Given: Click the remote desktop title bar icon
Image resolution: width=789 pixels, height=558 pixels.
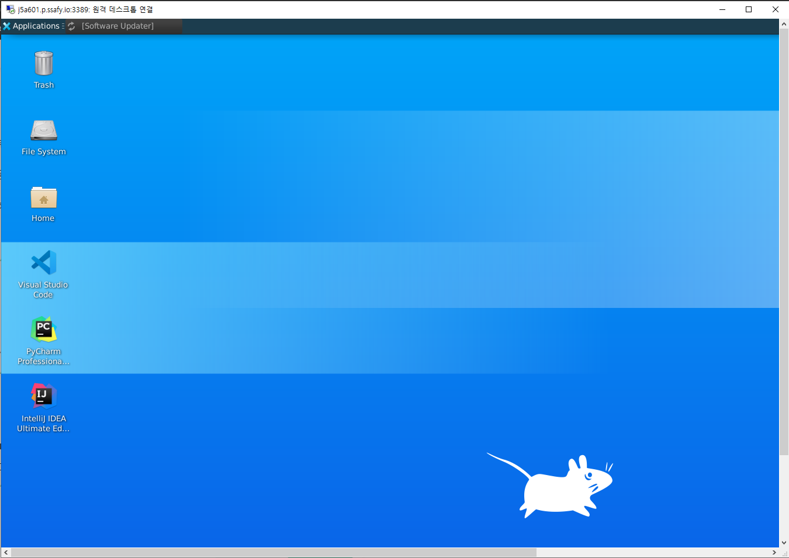Looking at the screenshot, I should pyautogui.click(x=11, y=9).
